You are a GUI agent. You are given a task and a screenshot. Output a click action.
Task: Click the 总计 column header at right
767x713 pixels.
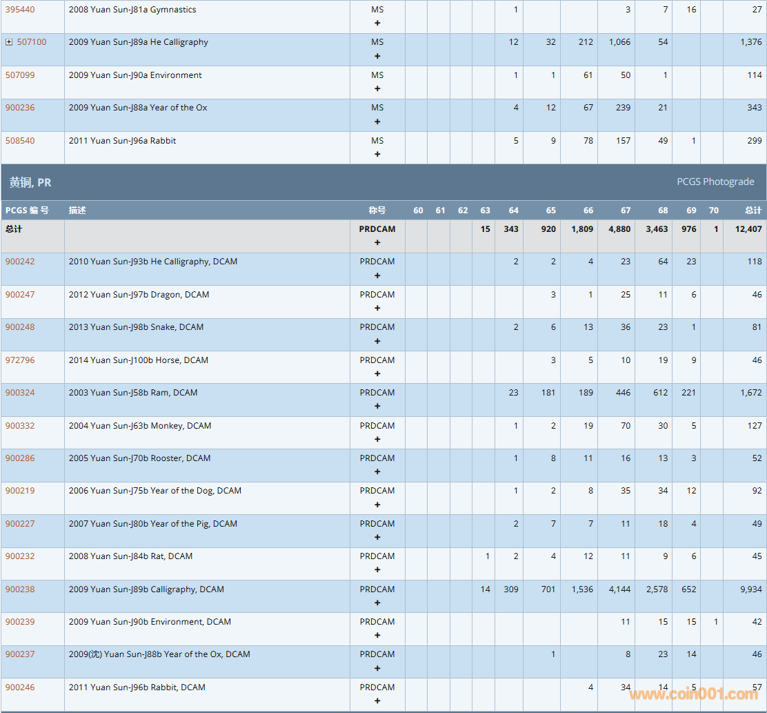(x=753, y=211)
